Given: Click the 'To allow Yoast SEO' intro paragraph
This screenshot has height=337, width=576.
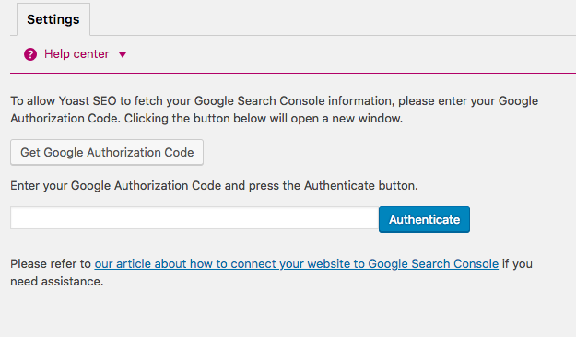Looking at the screenshot, I should coord(274,110).
